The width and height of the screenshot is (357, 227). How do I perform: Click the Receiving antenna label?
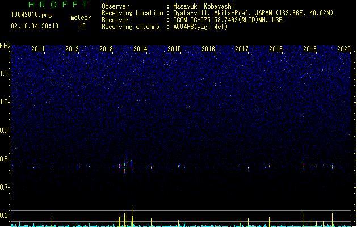[131, 27]
